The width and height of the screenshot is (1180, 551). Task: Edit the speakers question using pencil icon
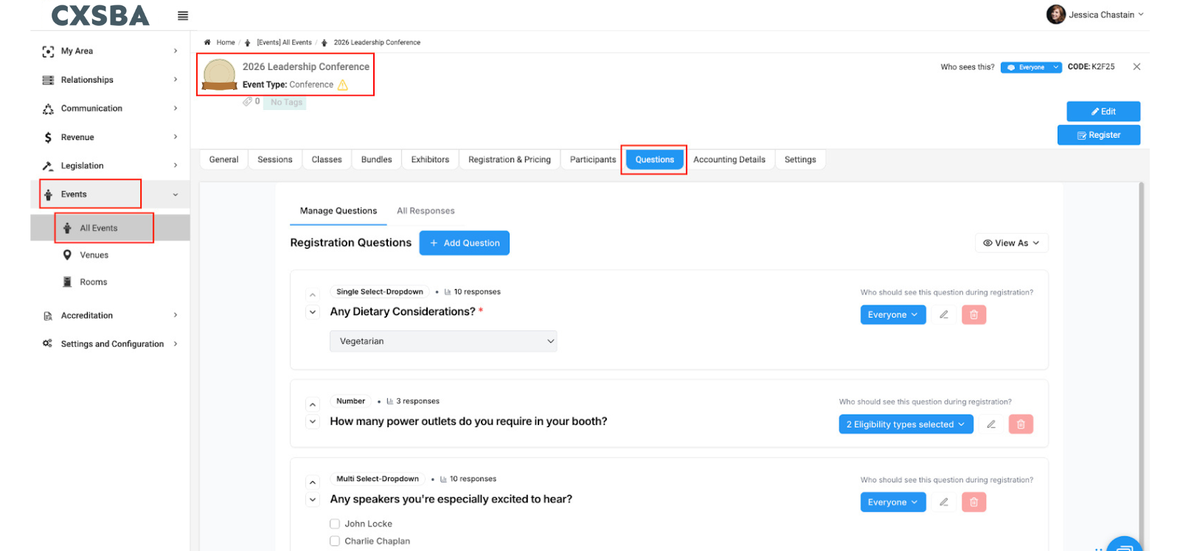coord(943,502)
